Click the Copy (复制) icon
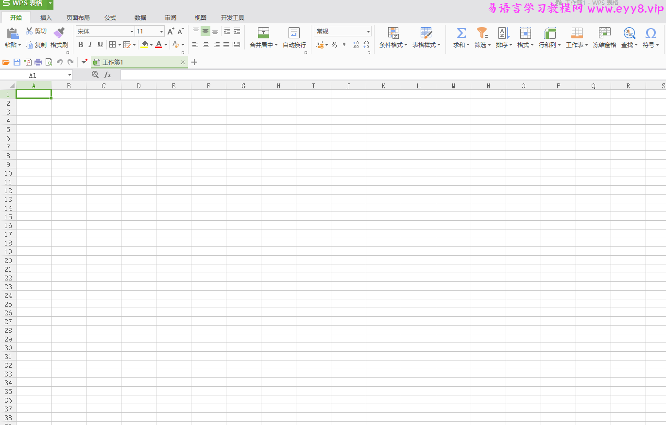666x425 pixels. (x=29, y=45)
